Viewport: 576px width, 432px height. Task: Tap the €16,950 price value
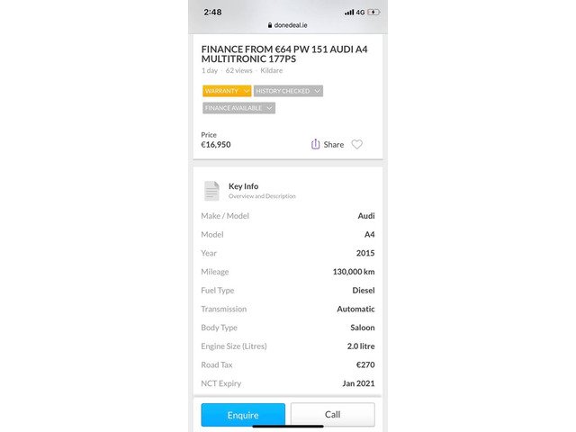point(216,144)
